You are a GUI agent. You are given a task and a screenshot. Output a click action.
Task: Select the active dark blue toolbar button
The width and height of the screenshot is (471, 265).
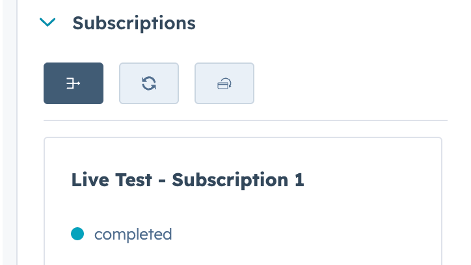[x=74, y=83]
